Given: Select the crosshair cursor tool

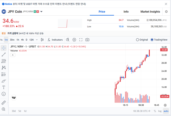Looking at the screenshot, I should (4, 48).
